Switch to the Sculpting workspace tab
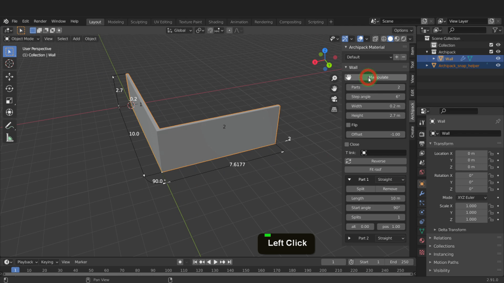 click(138, 22)
